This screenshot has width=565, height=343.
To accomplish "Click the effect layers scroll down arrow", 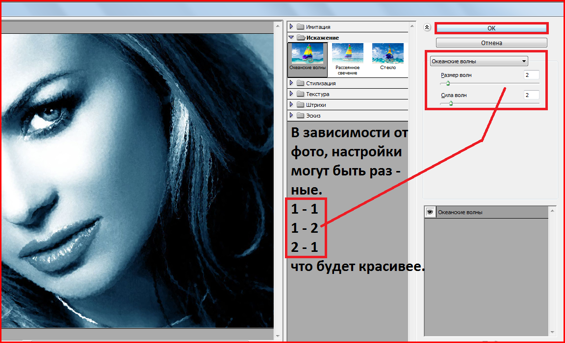I will point(552,332).
